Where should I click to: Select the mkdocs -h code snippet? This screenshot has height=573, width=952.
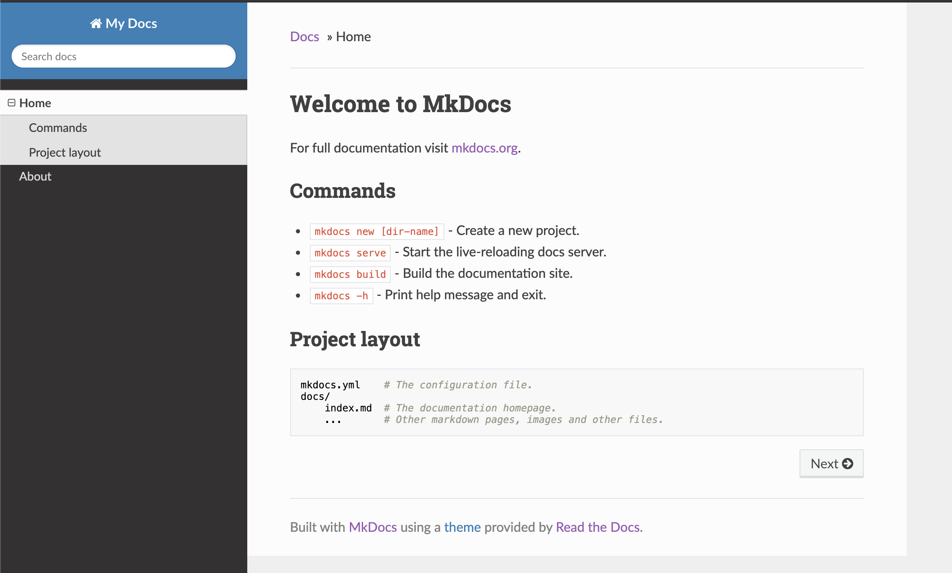coord(341,296)
